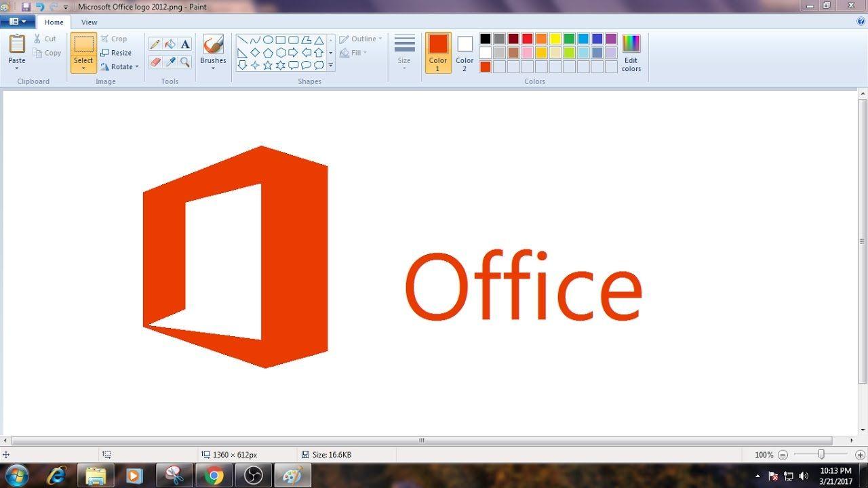Click the "100%" zoom level text
The height and width of the screenshot is (488, 868).
point(764,455)
